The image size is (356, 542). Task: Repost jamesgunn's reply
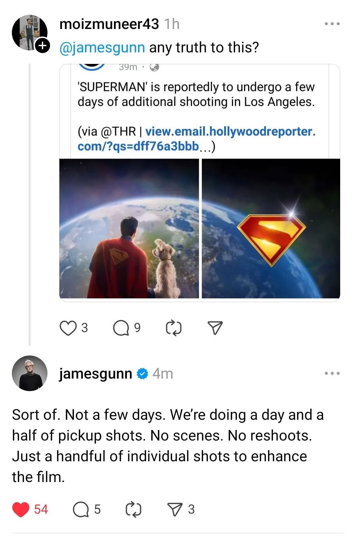coord(133,509)
